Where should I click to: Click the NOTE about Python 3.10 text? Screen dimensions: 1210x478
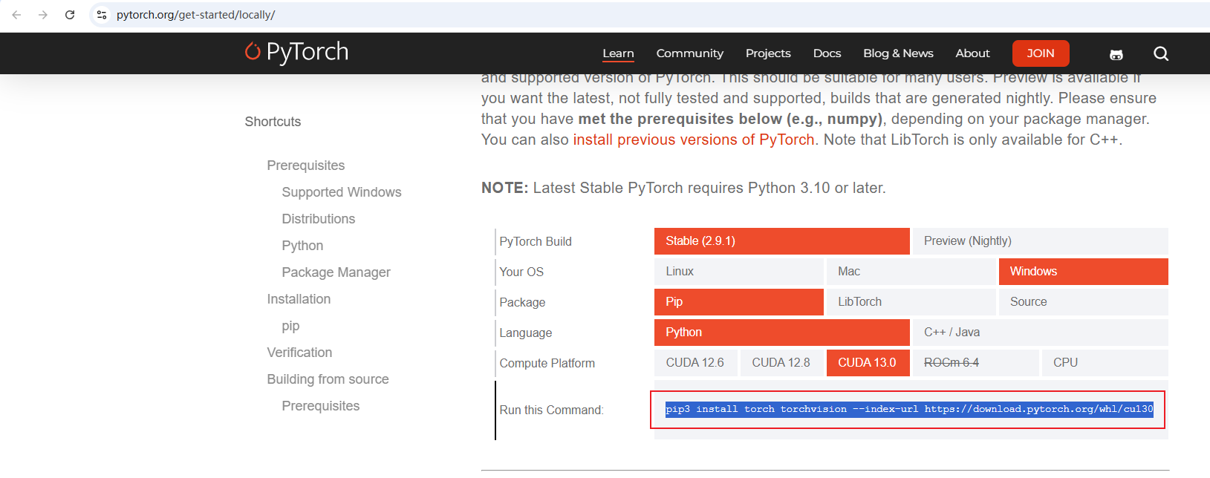683,188
